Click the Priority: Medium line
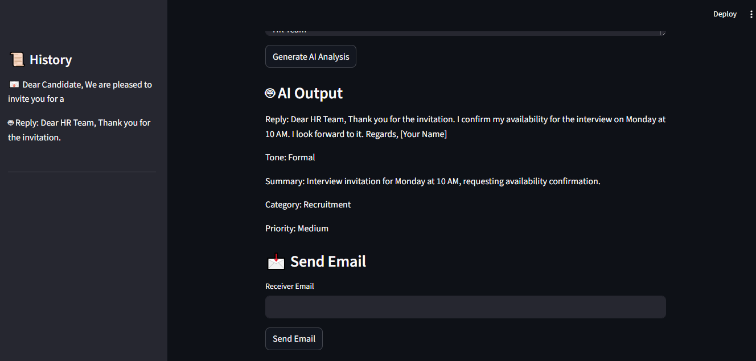The image size is (756, 361). pyautogui.click(x=297, y=229)
